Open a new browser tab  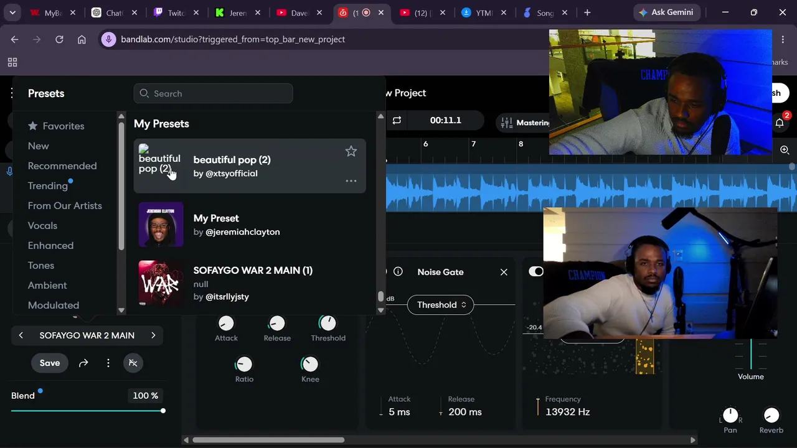[x=587, y=12]
